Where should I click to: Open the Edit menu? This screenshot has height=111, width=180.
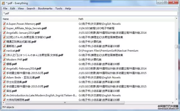click(x=12, y=8)
